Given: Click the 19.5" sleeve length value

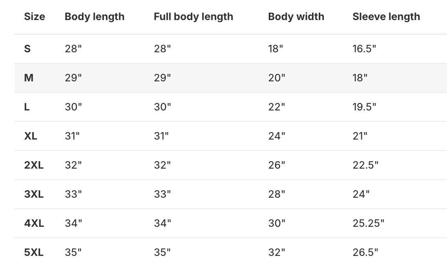Looking at the screenshot, I should 364,107.
